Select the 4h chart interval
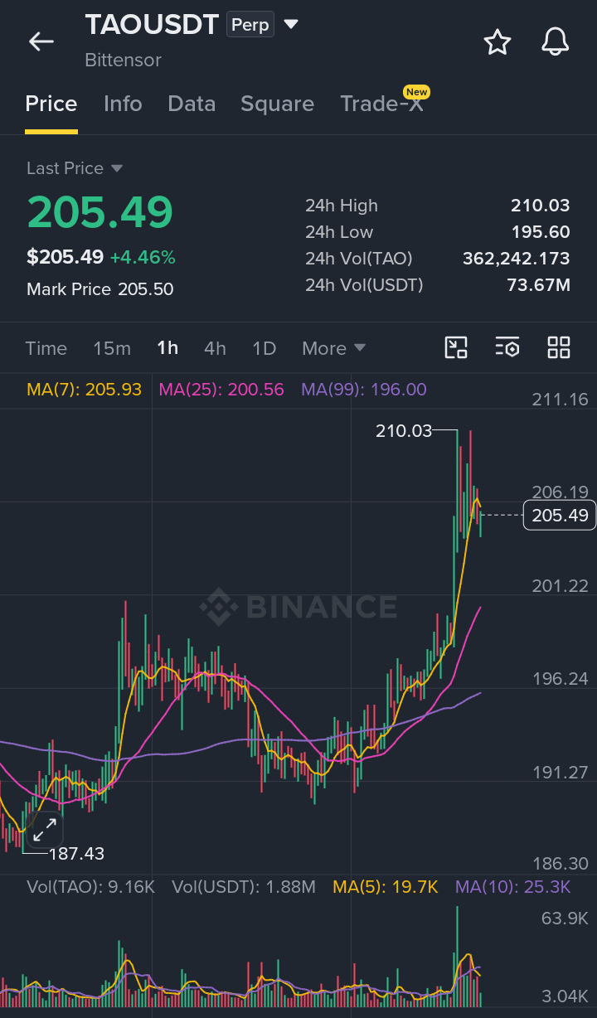 [215, 348]
